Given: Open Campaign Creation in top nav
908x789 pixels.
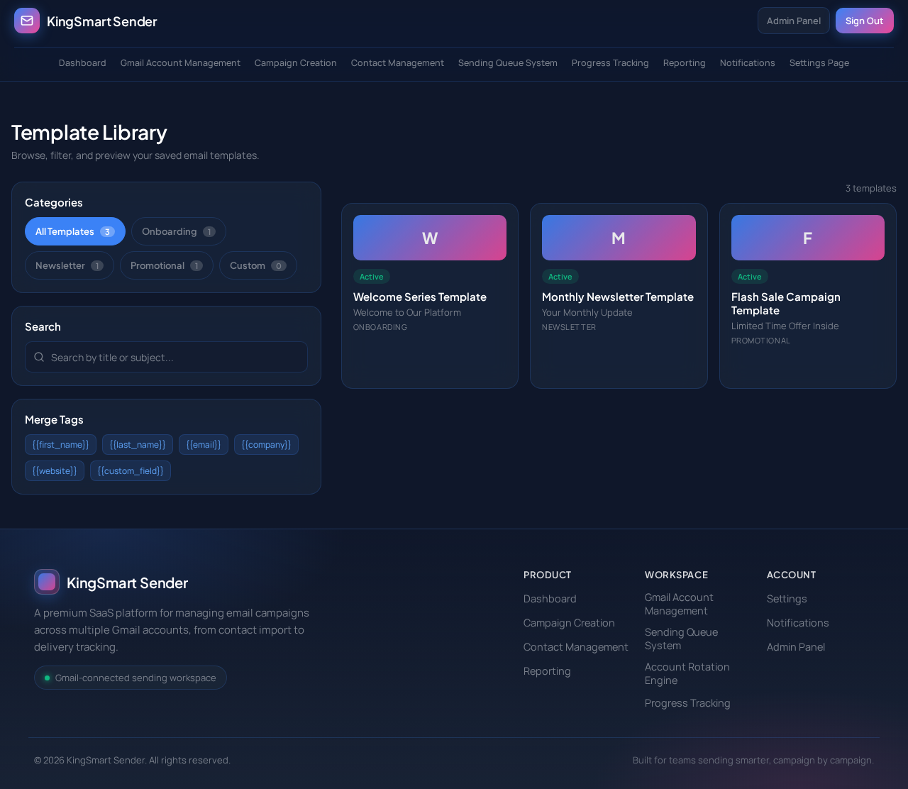Looking at the screenshot, I should tap(296, 63).
